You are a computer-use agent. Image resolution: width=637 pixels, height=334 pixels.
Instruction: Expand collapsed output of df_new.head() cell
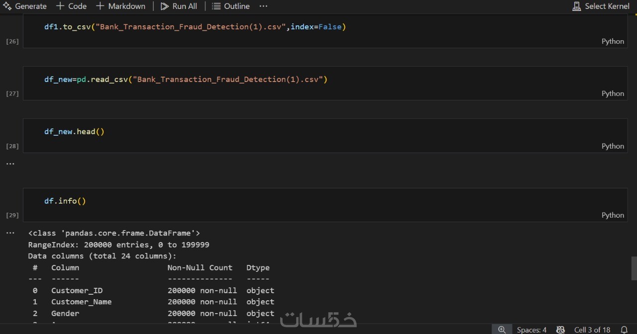(10, 164)
